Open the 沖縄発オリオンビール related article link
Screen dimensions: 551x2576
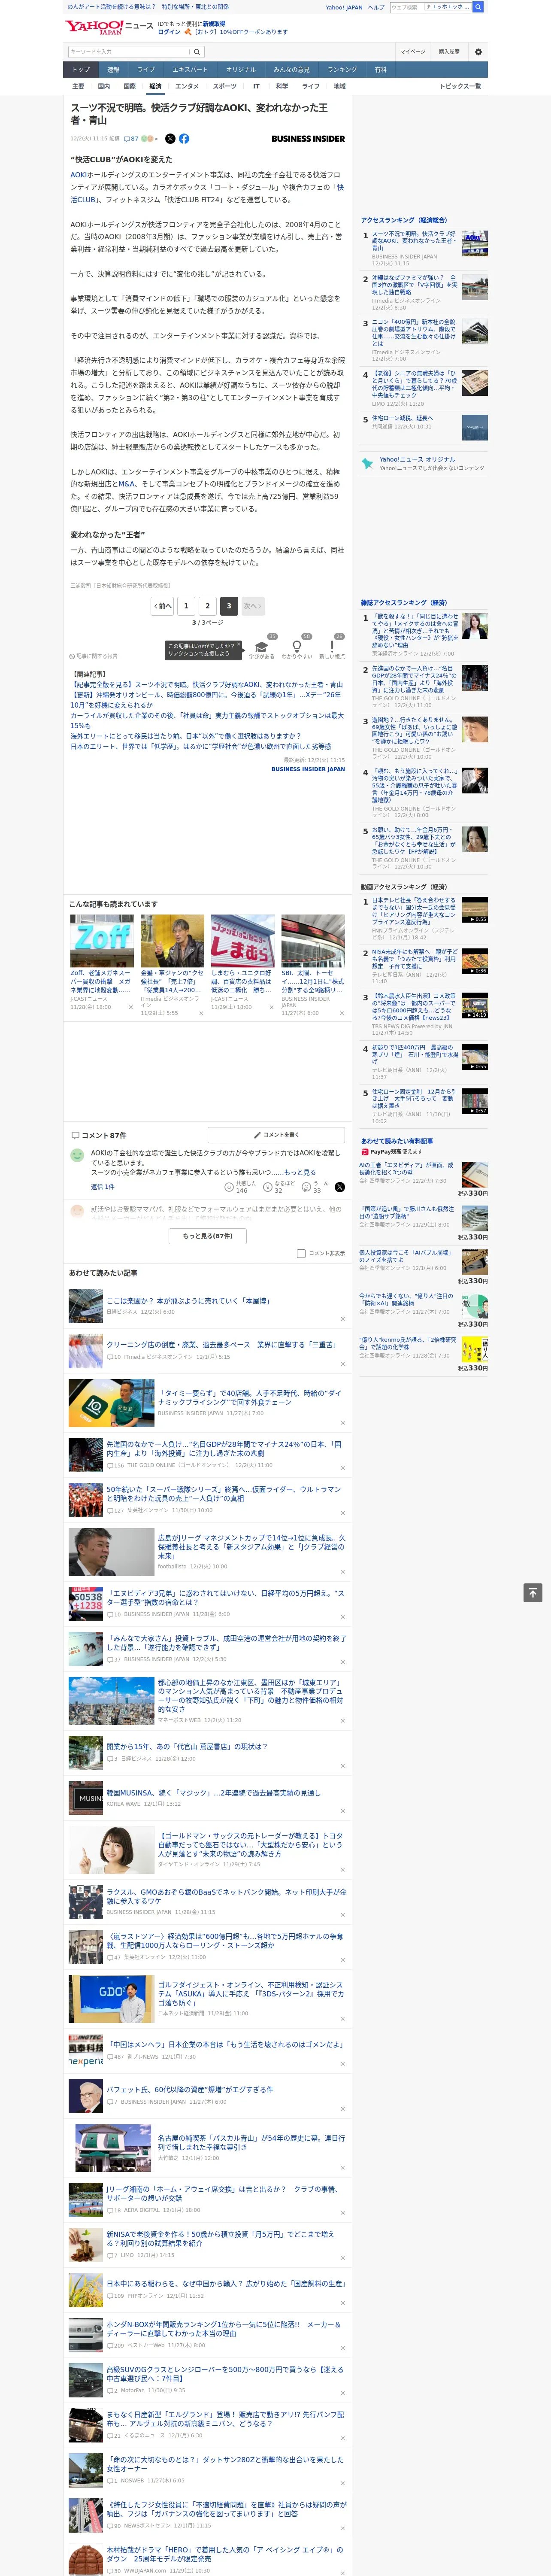(205, 700)
